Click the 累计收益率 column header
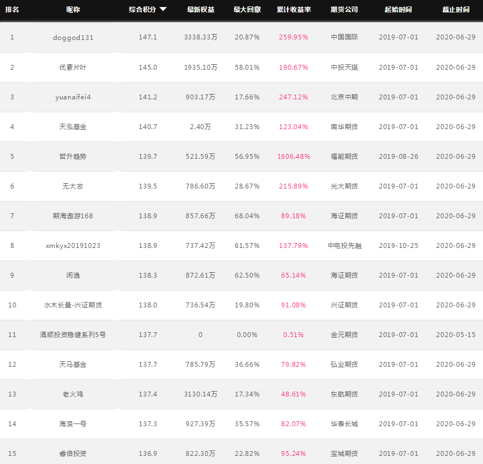 294,10
